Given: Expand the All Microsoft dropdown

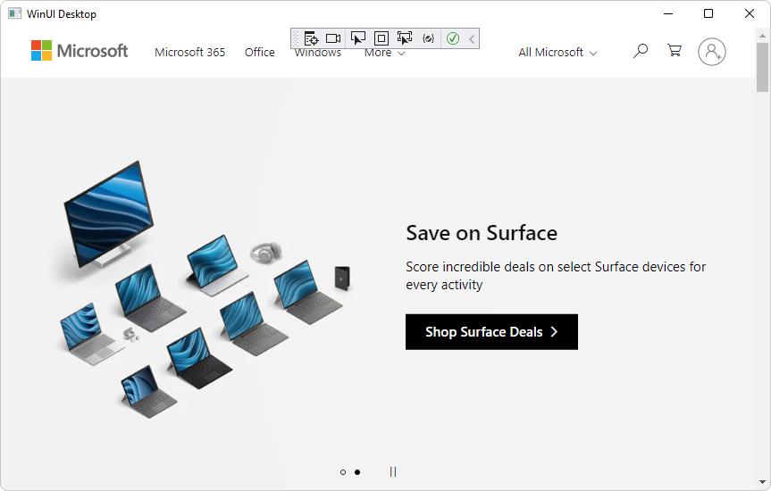Looking at the screenshot, I should point(557,53).
